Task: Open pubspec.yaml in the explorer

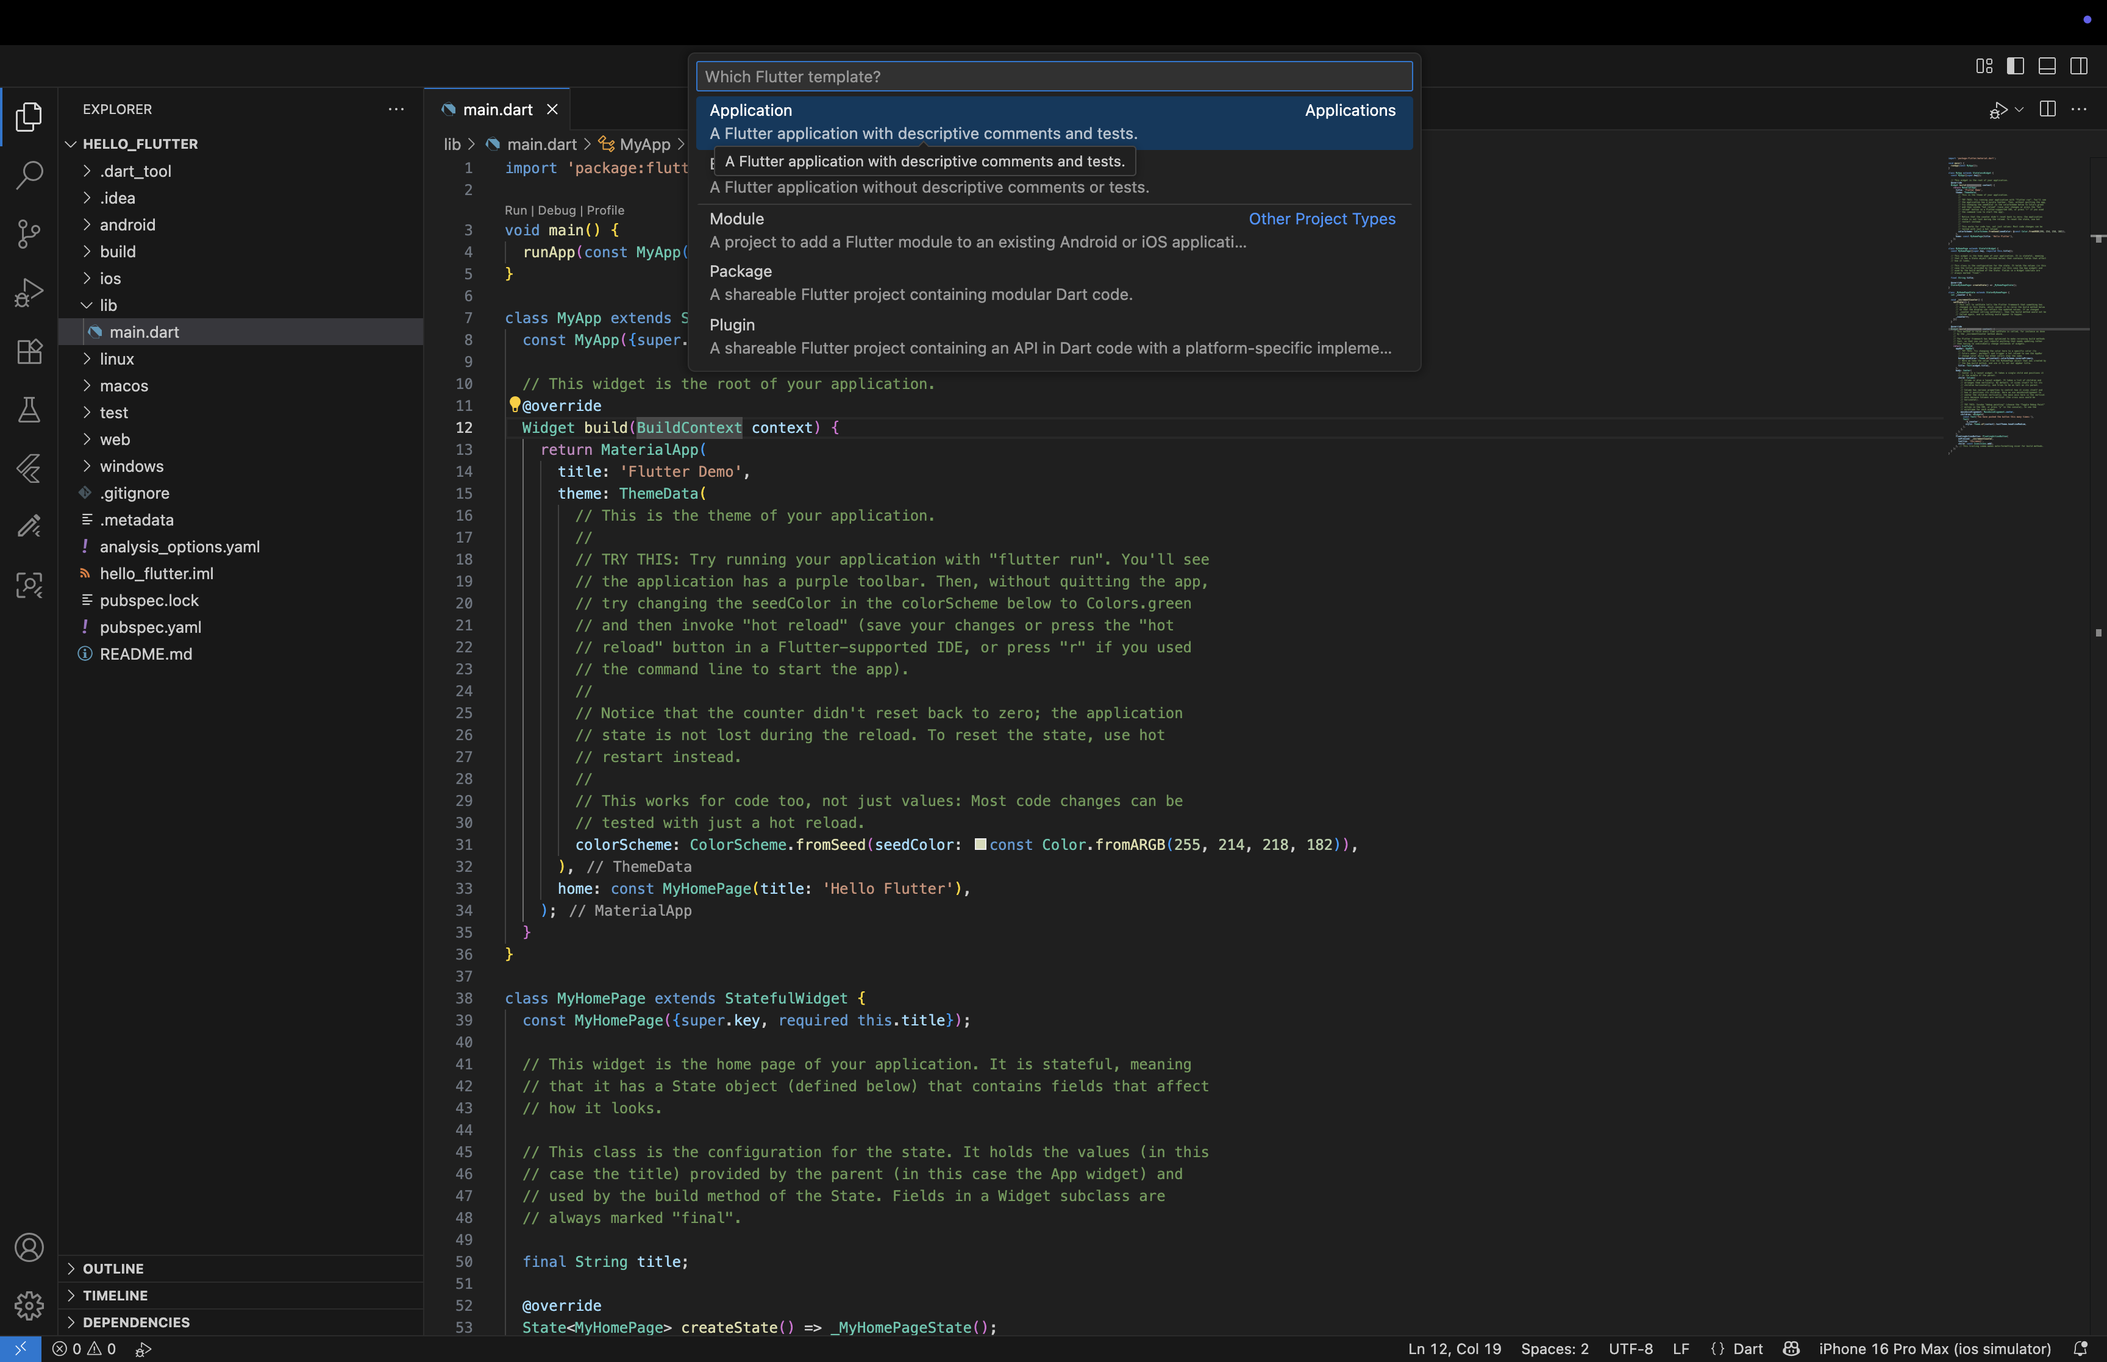Action: pos(241,627)
